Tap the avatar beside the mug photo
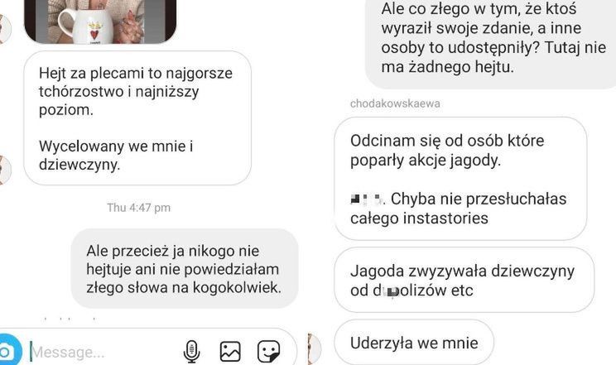 pos(5,28)
